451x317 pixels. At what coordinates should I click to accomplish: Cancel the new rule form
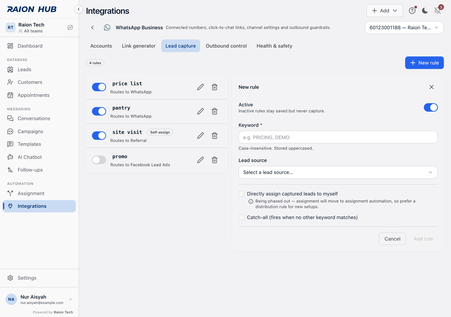coord(392,239)
